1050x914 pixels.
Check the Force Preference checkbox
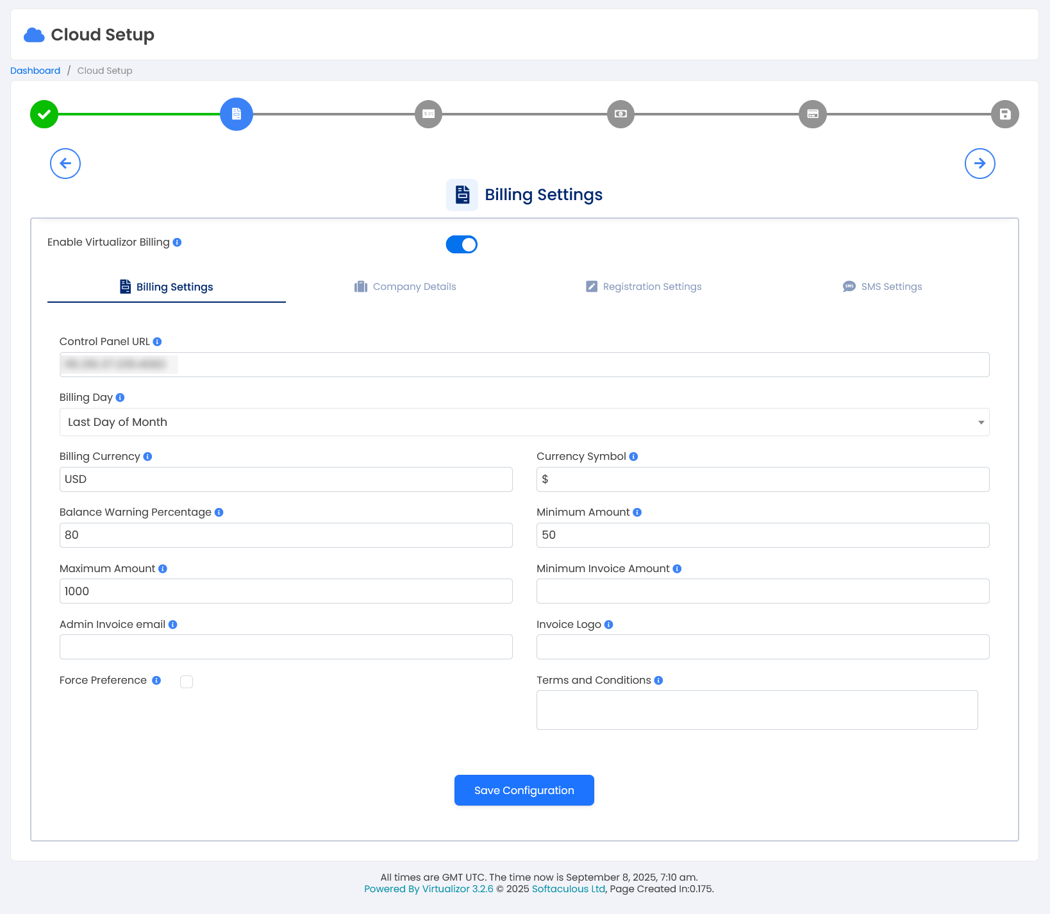coord(187,682)
